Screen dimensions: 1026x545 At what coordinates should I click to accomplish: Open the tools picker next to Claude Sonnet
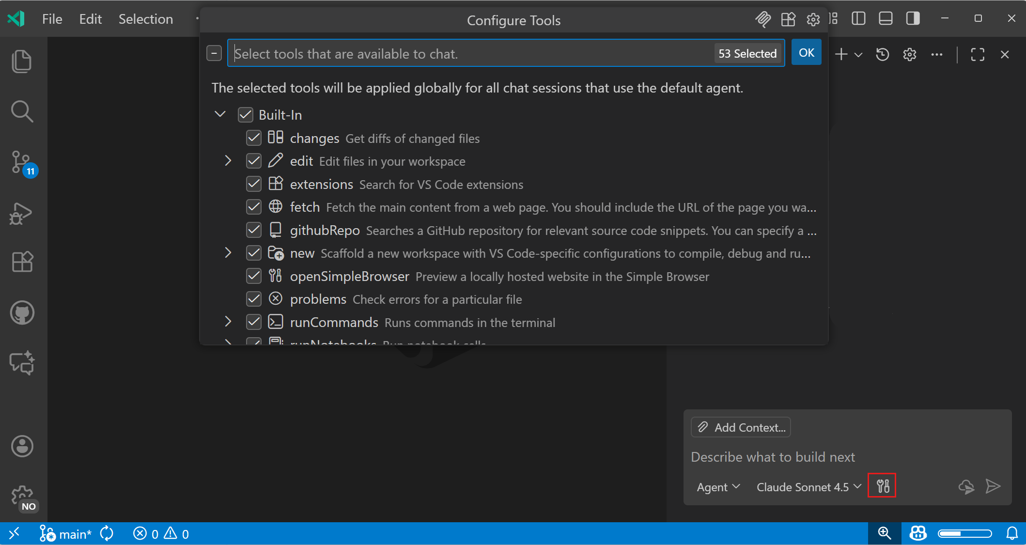click(x=882, y=486)
